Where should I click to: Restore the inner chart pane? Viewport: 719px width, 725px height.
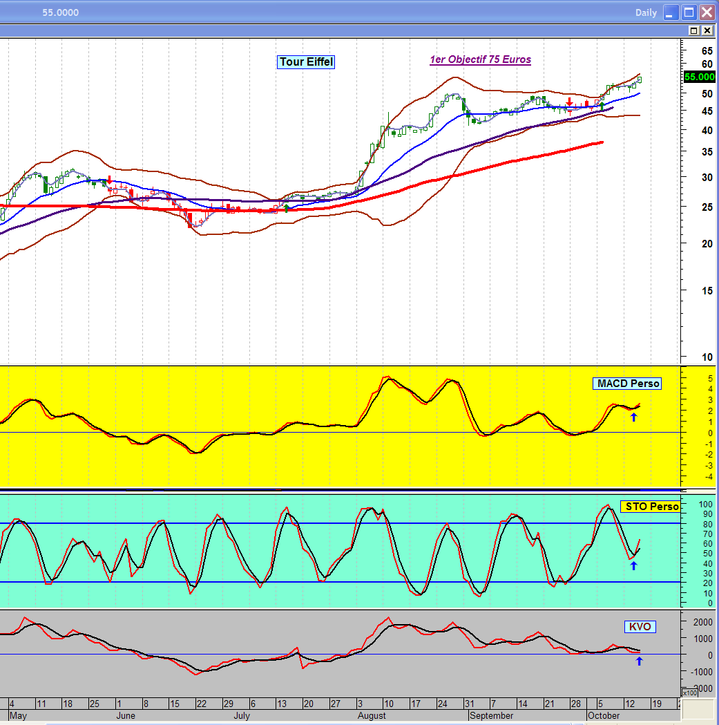693,30
